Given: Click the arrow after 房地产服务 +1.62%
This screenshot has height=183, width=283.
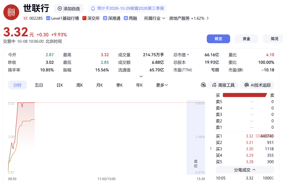Looking at the screenshot, I should click(x=208, y=18).
